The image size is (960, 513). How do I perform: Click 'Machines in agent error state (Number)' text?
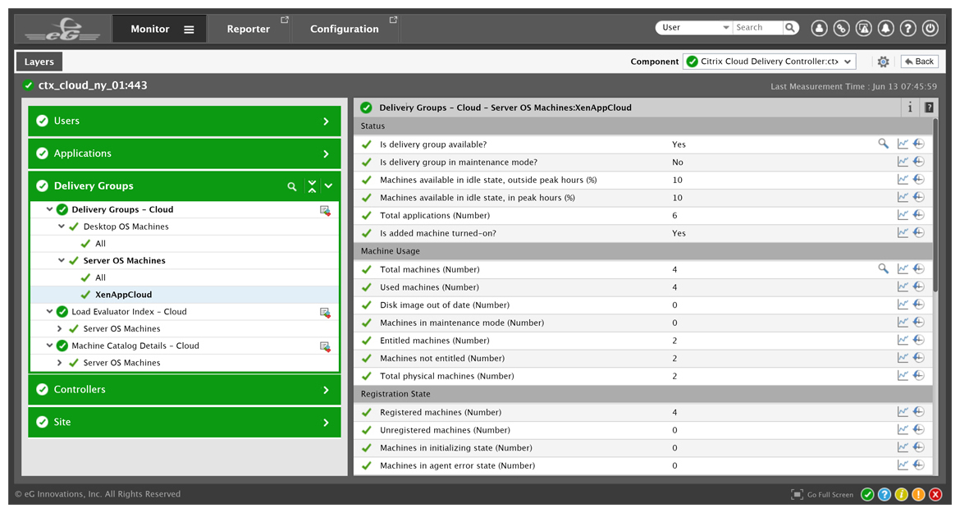[x=457, y=466]
